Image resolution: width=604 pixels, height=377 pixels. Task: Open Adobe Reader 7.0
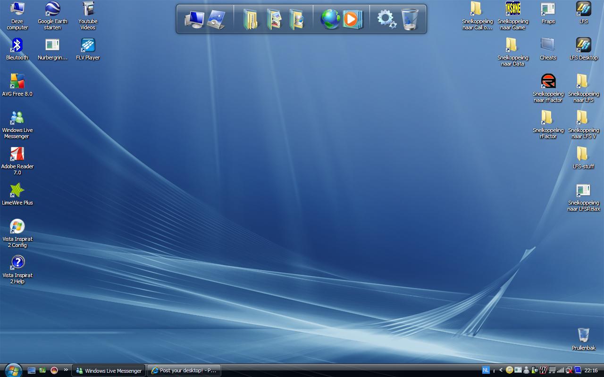(17, 161)
